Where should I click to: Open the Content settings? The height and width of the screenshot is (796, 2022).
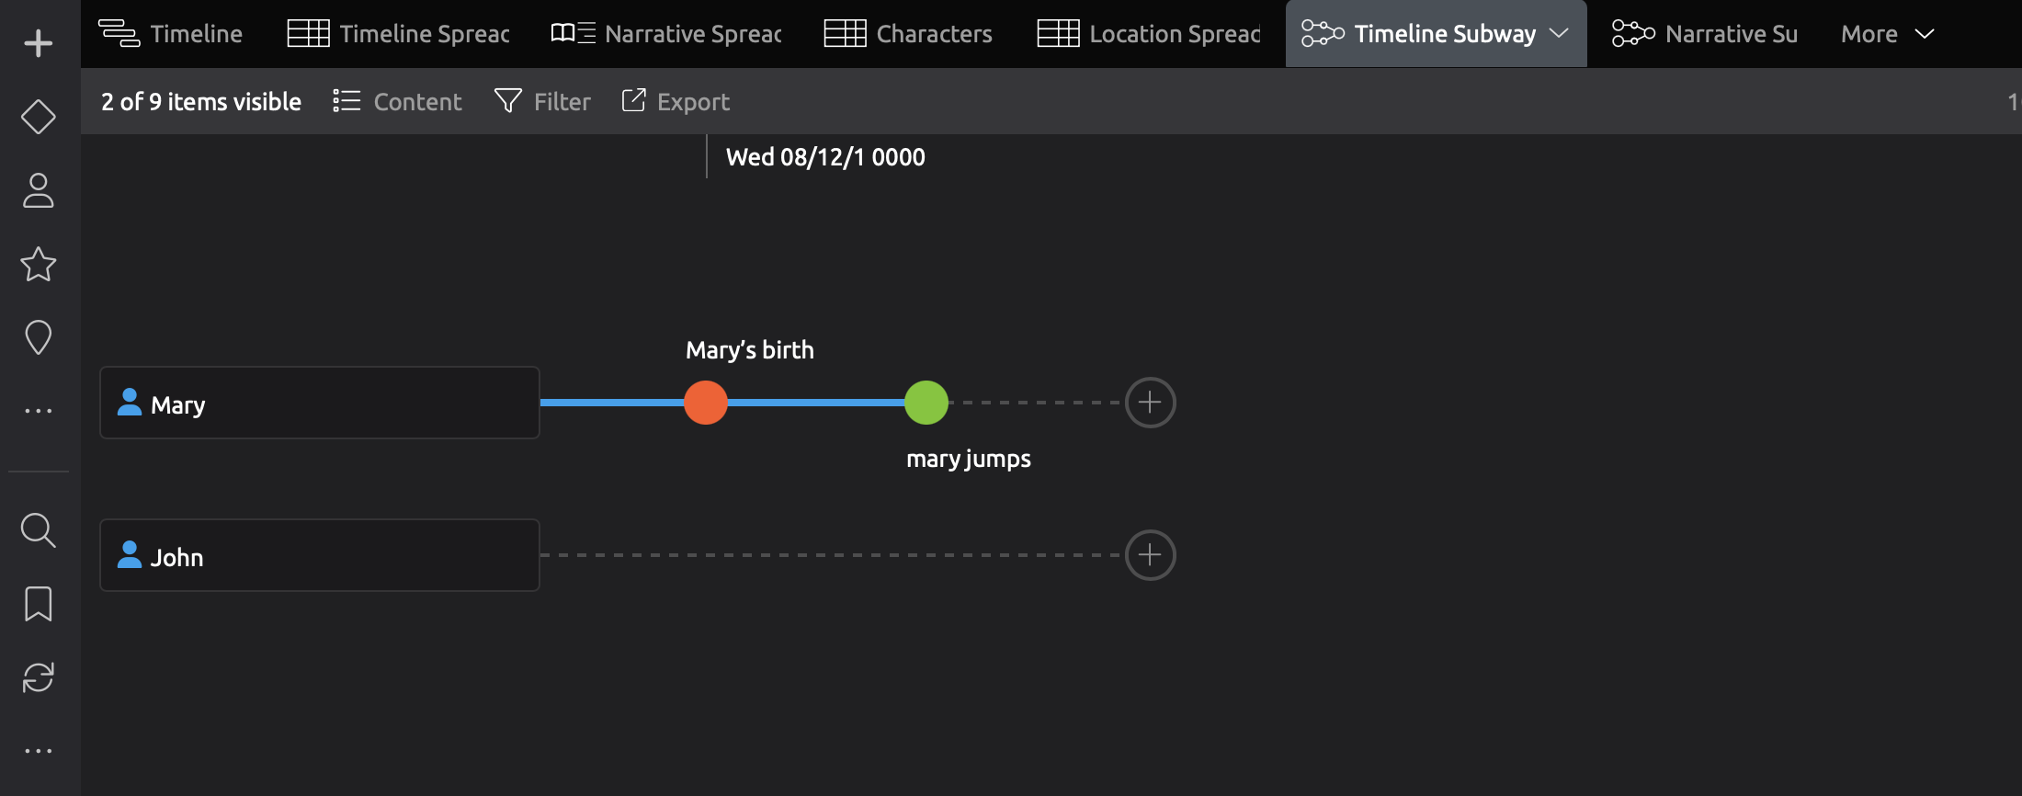pyautogui.click(x=397, y=101)
